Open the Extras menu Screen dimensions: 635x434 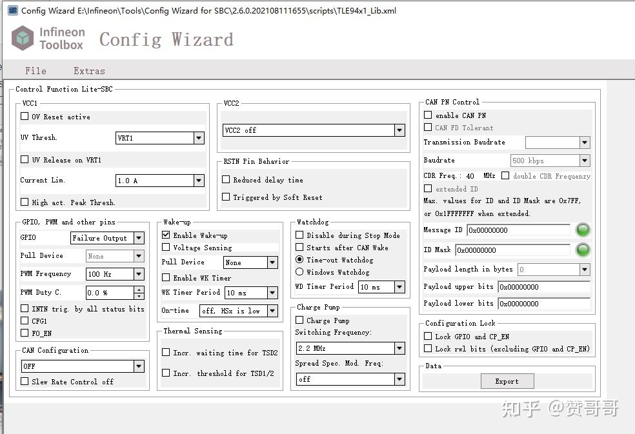click(89, 71)
